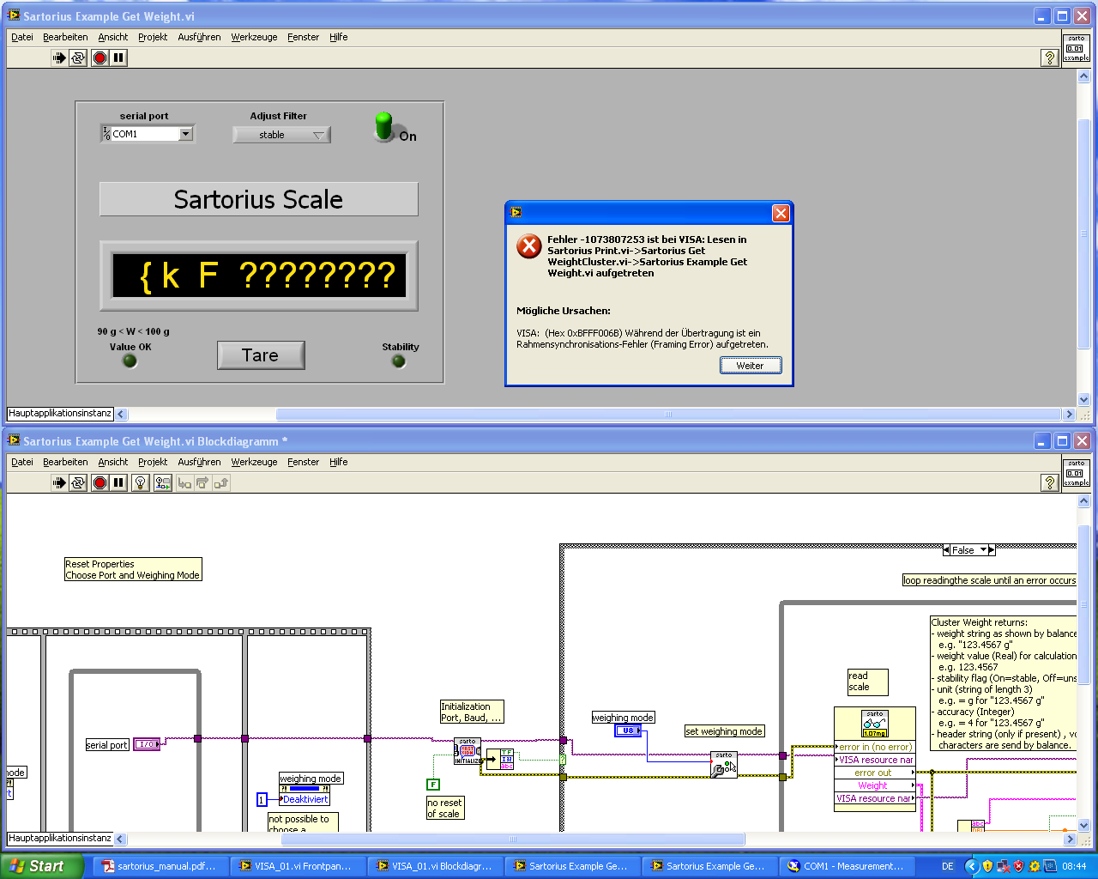Click the red error icon in the dialog
The width and height of the screenshot is (1098, 879).
[529, 246]
